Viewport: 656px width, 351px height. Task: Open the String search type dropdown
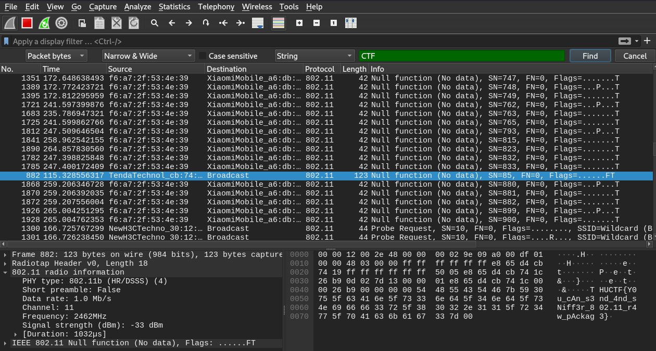coord(314,56)
